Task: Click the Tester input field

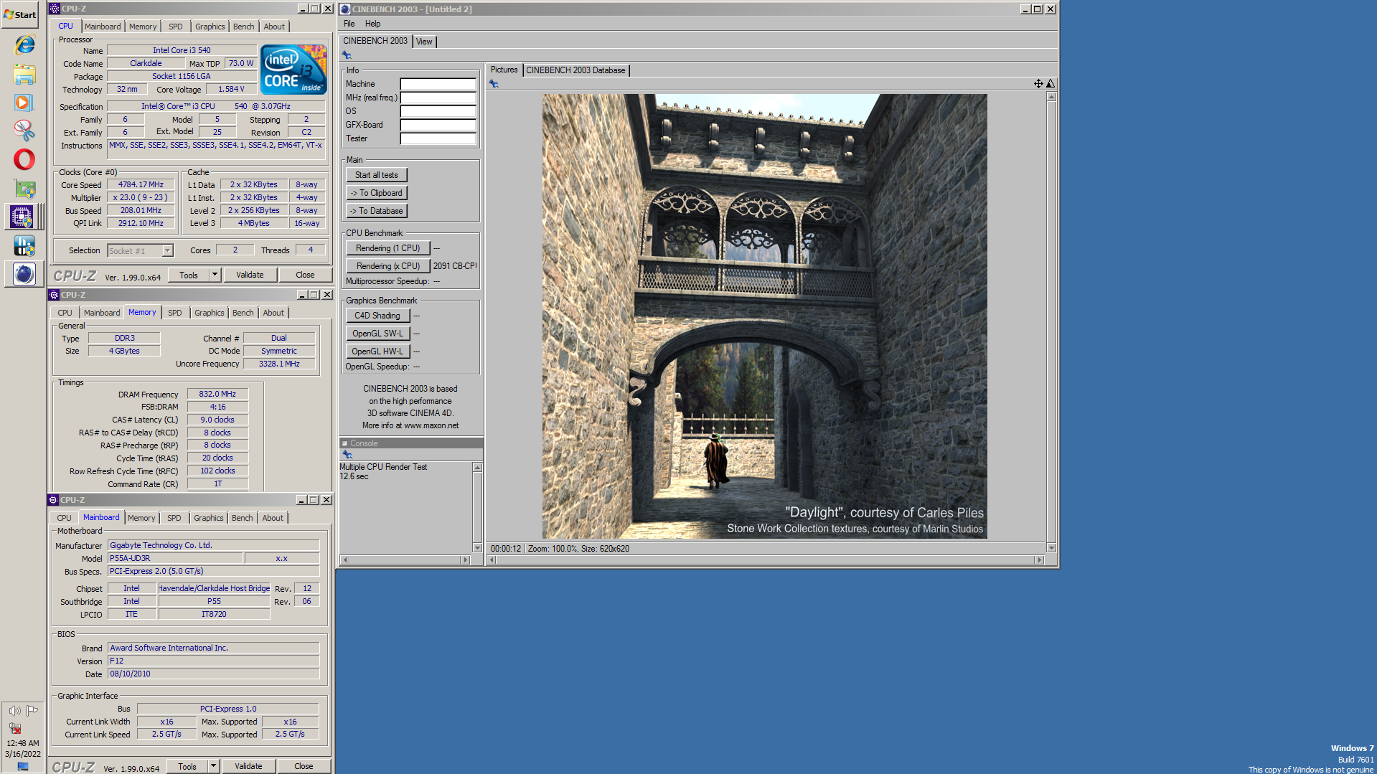Action: [x=438, y=138]
